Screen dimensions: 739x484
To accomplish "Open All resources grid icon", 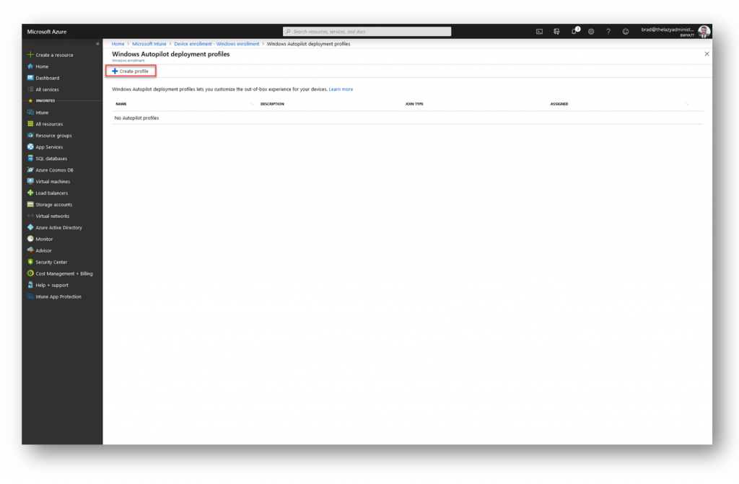I will pyautogui.click(x=30, y=124).
